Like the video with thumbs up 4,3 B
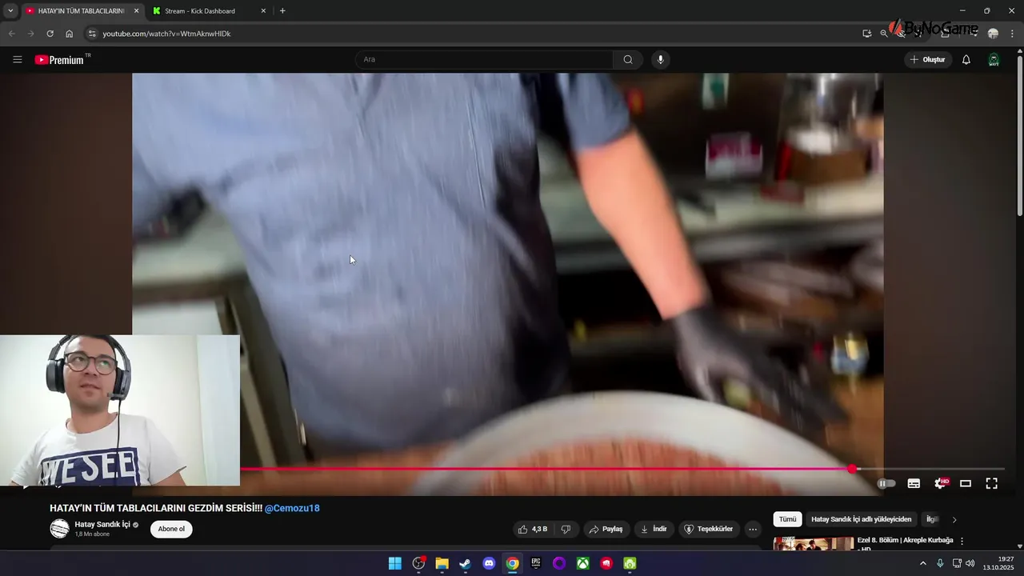1024x576 pixels. click(x=533, y=529)
